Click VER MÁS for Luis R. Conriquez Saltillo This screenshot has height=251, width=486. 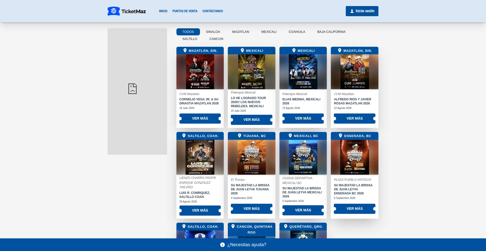coord(200,211)
